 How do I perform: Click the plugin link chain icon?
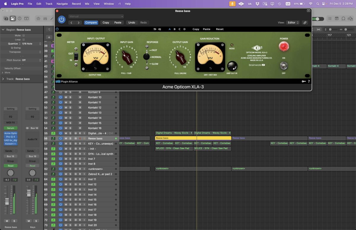(305, 23)
